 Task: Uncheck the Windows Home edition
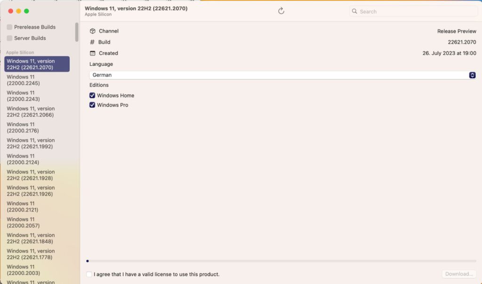click(x=92, y=95)
